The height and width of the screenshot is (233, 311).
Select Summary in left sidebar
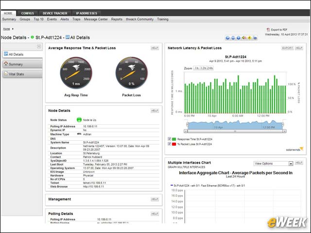[x=22, y=64]
